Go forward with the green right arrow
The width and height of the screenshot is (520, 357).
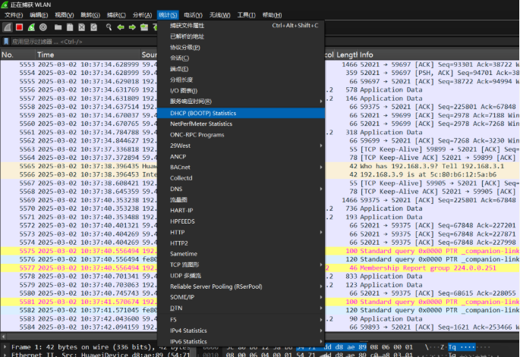pyautogui.click(x=132, y=27)
